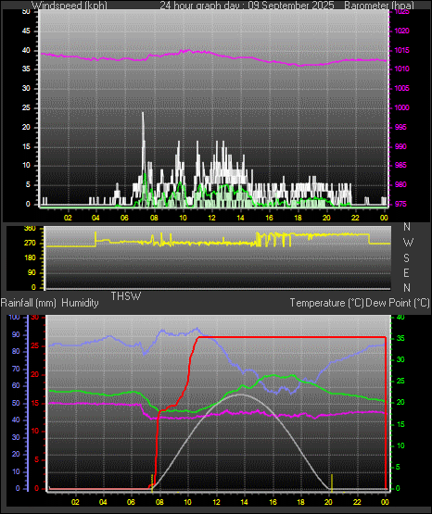The height and width of the screenshot is (514, 432).
Task: Click the Temperature (°C) label
Action: pyautogui.click(x=326, y=303)
